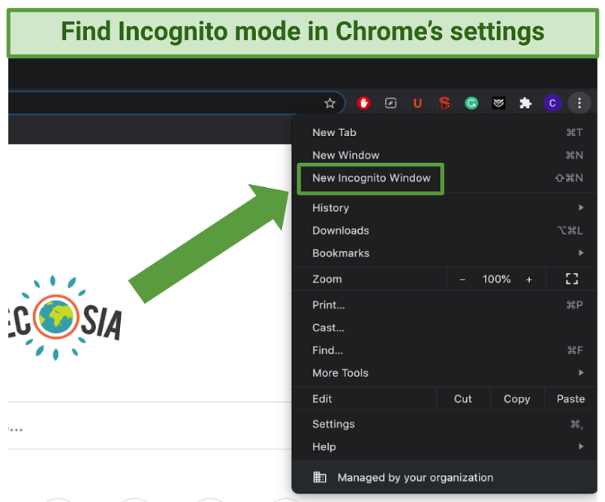
Task: Open Downloads from the menu
Action: [444, 231]
